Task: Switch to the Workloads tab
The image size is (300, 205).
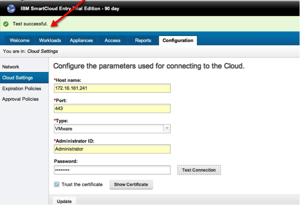Action: click(x=50, y=41)
